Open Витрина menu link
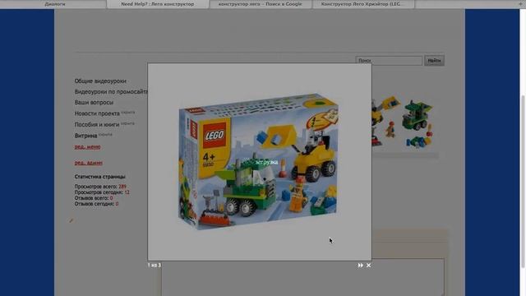 pyautogui.click(x=85, y=136)
